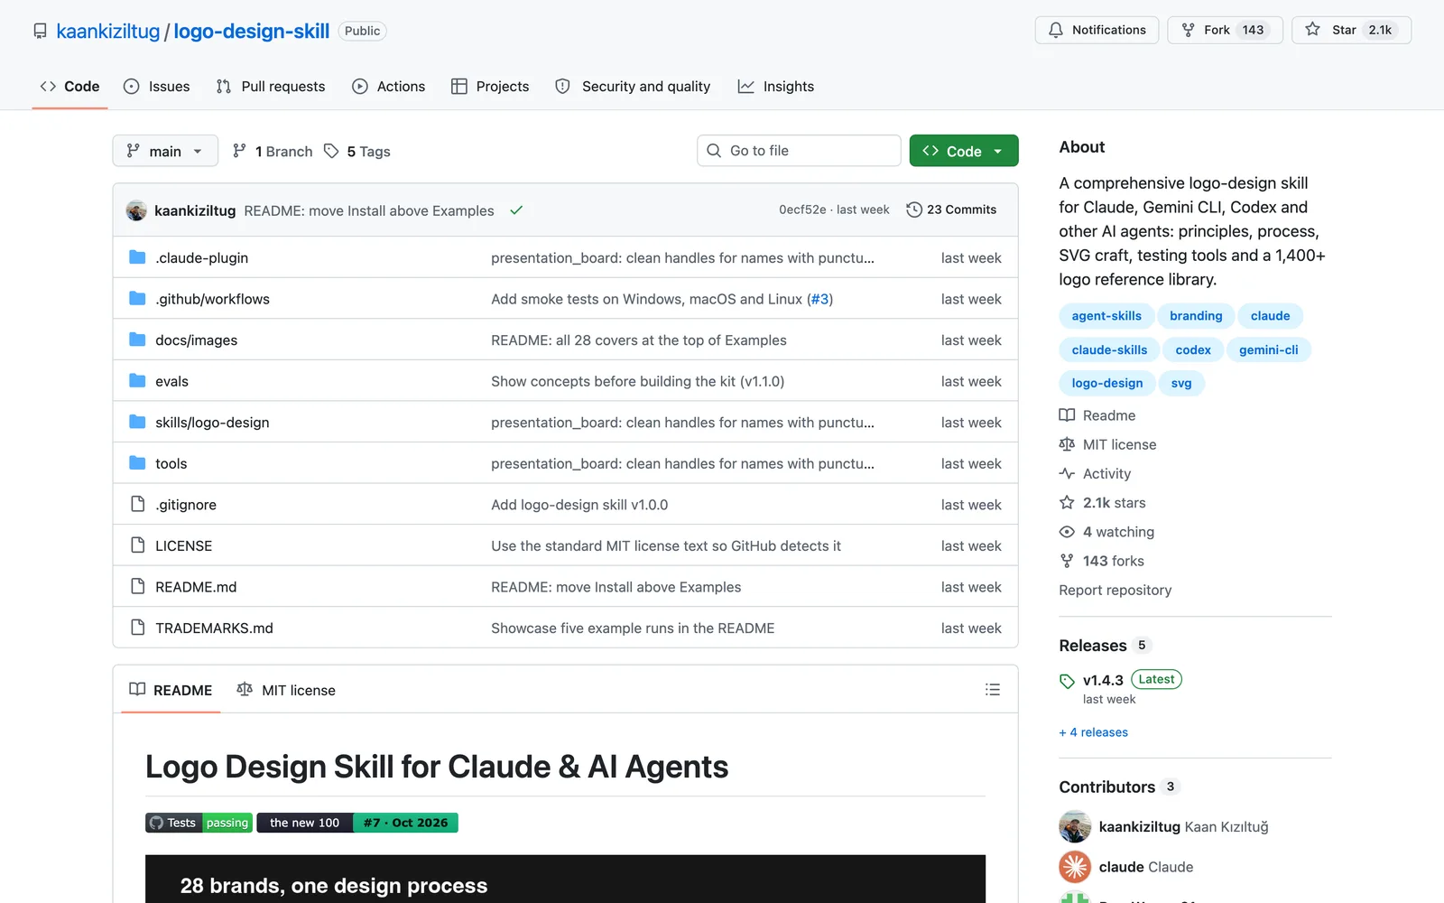Open the 23 Commits history link

click(951, 209)
